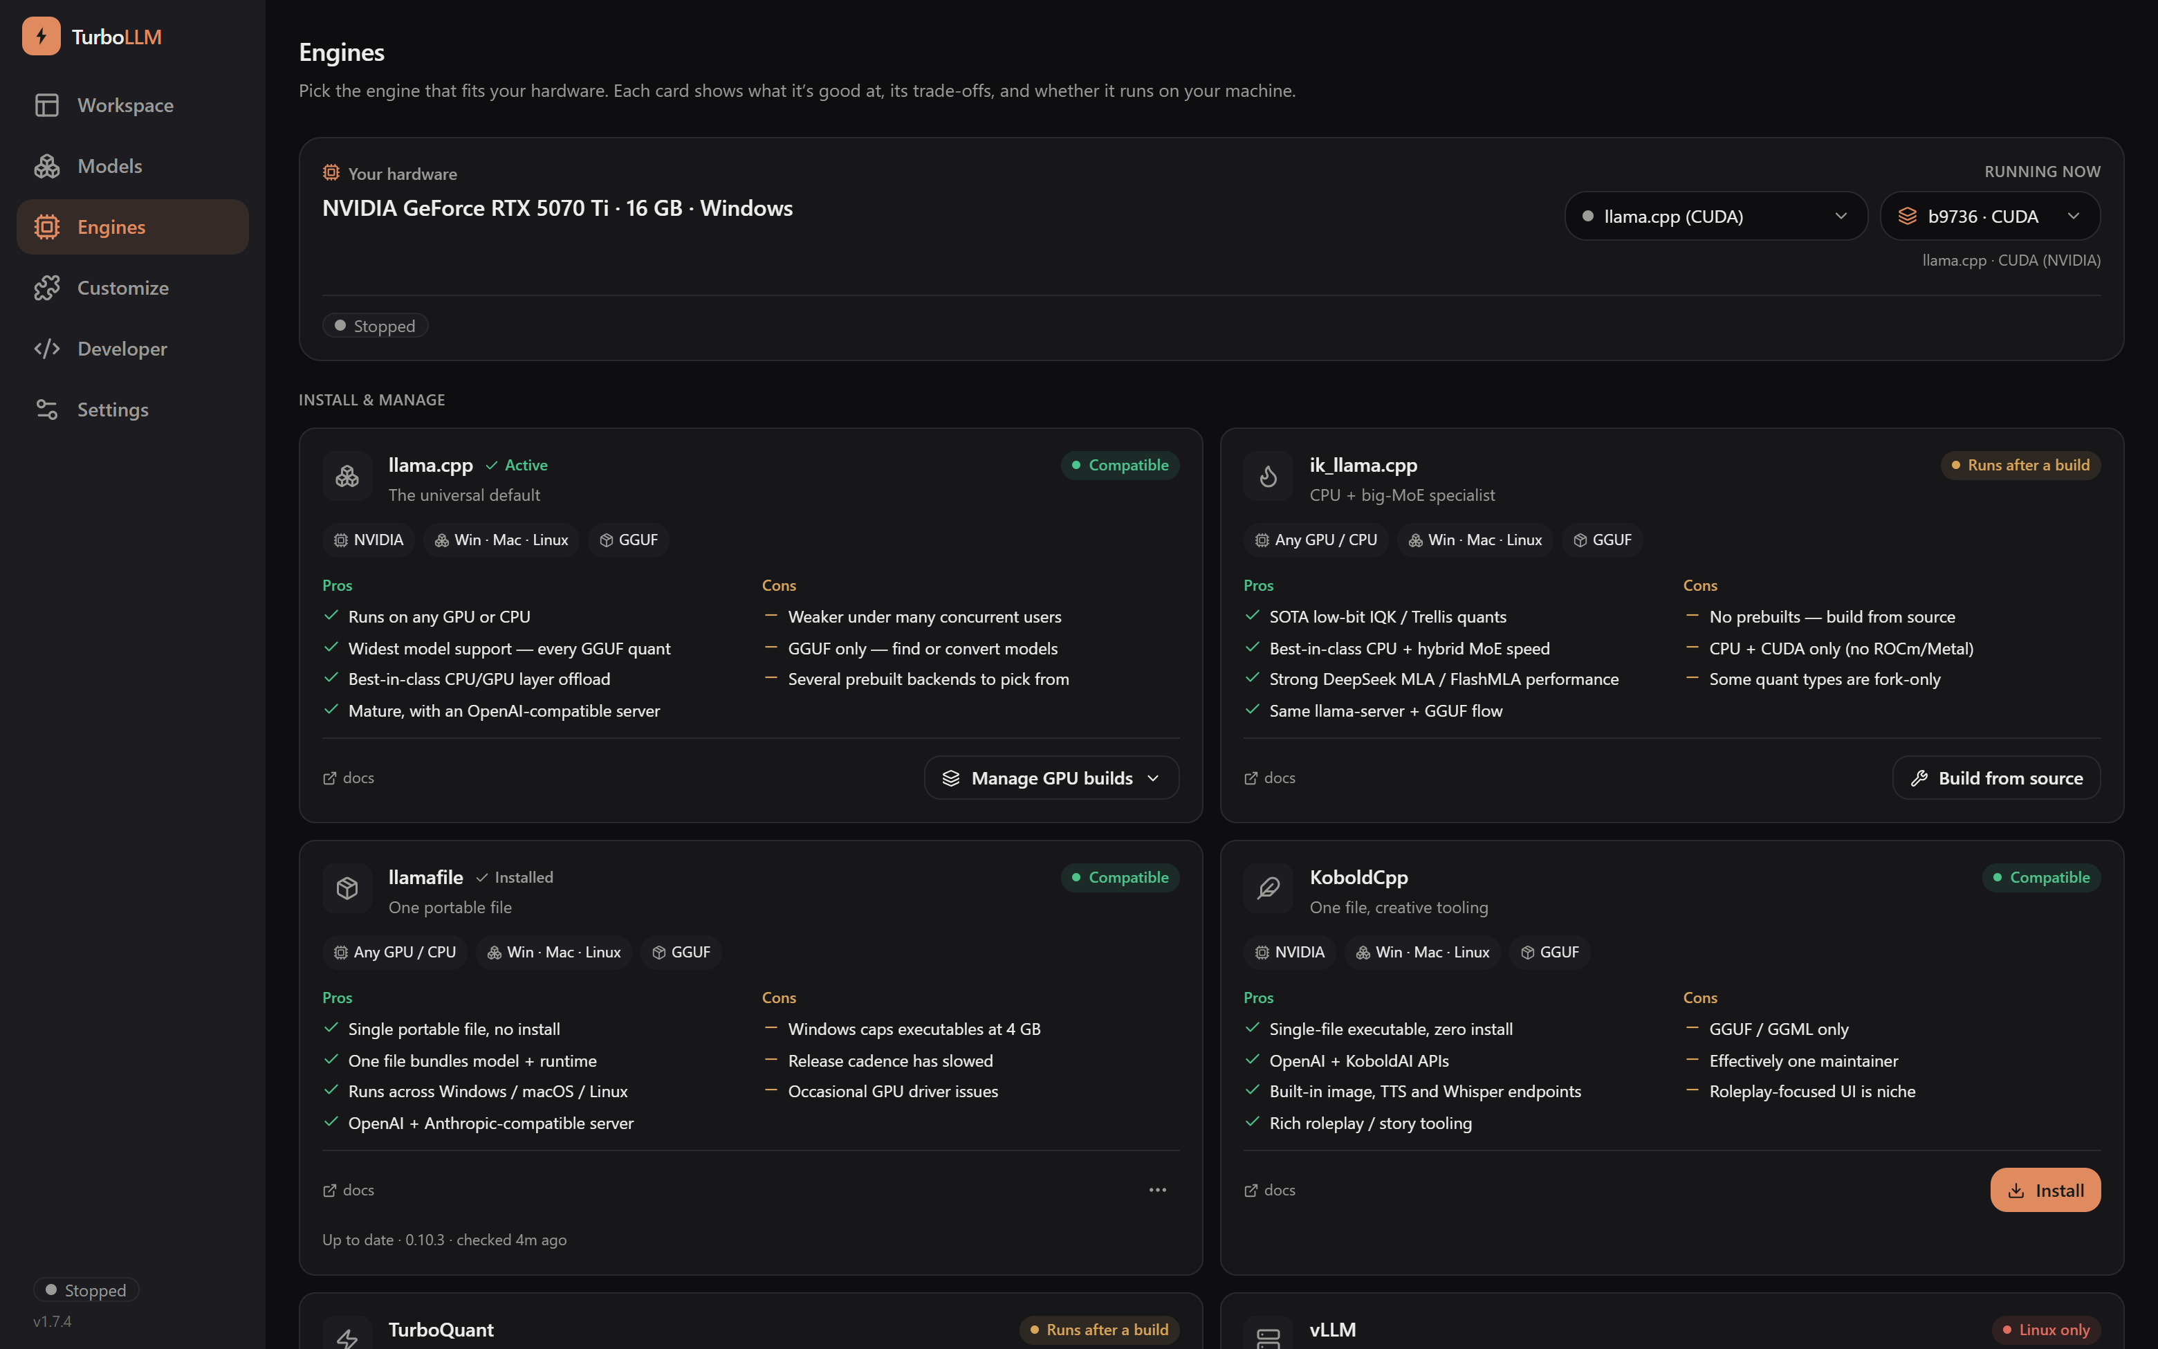Click 'llama.cpp · CUDA (NVIDIA)' caption
This screenshot has width=2158, height=1349.
click(2011, 261)
